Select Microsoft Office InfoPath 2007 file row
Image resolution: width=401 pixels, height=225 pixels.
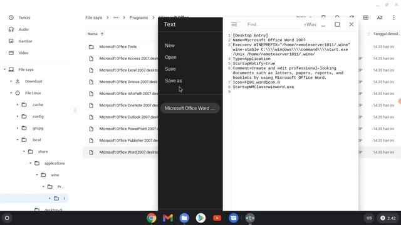tap(121, 94)
